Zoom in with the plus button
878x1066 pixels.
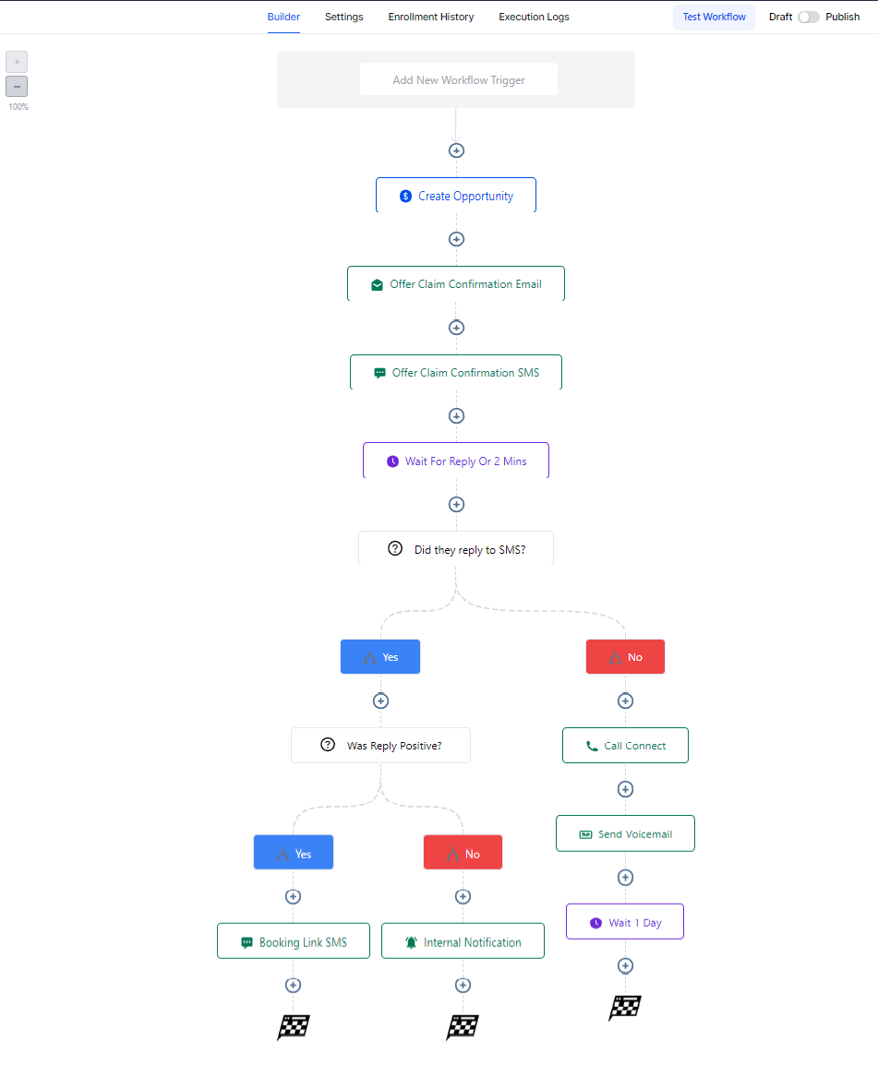click(17, 62)
